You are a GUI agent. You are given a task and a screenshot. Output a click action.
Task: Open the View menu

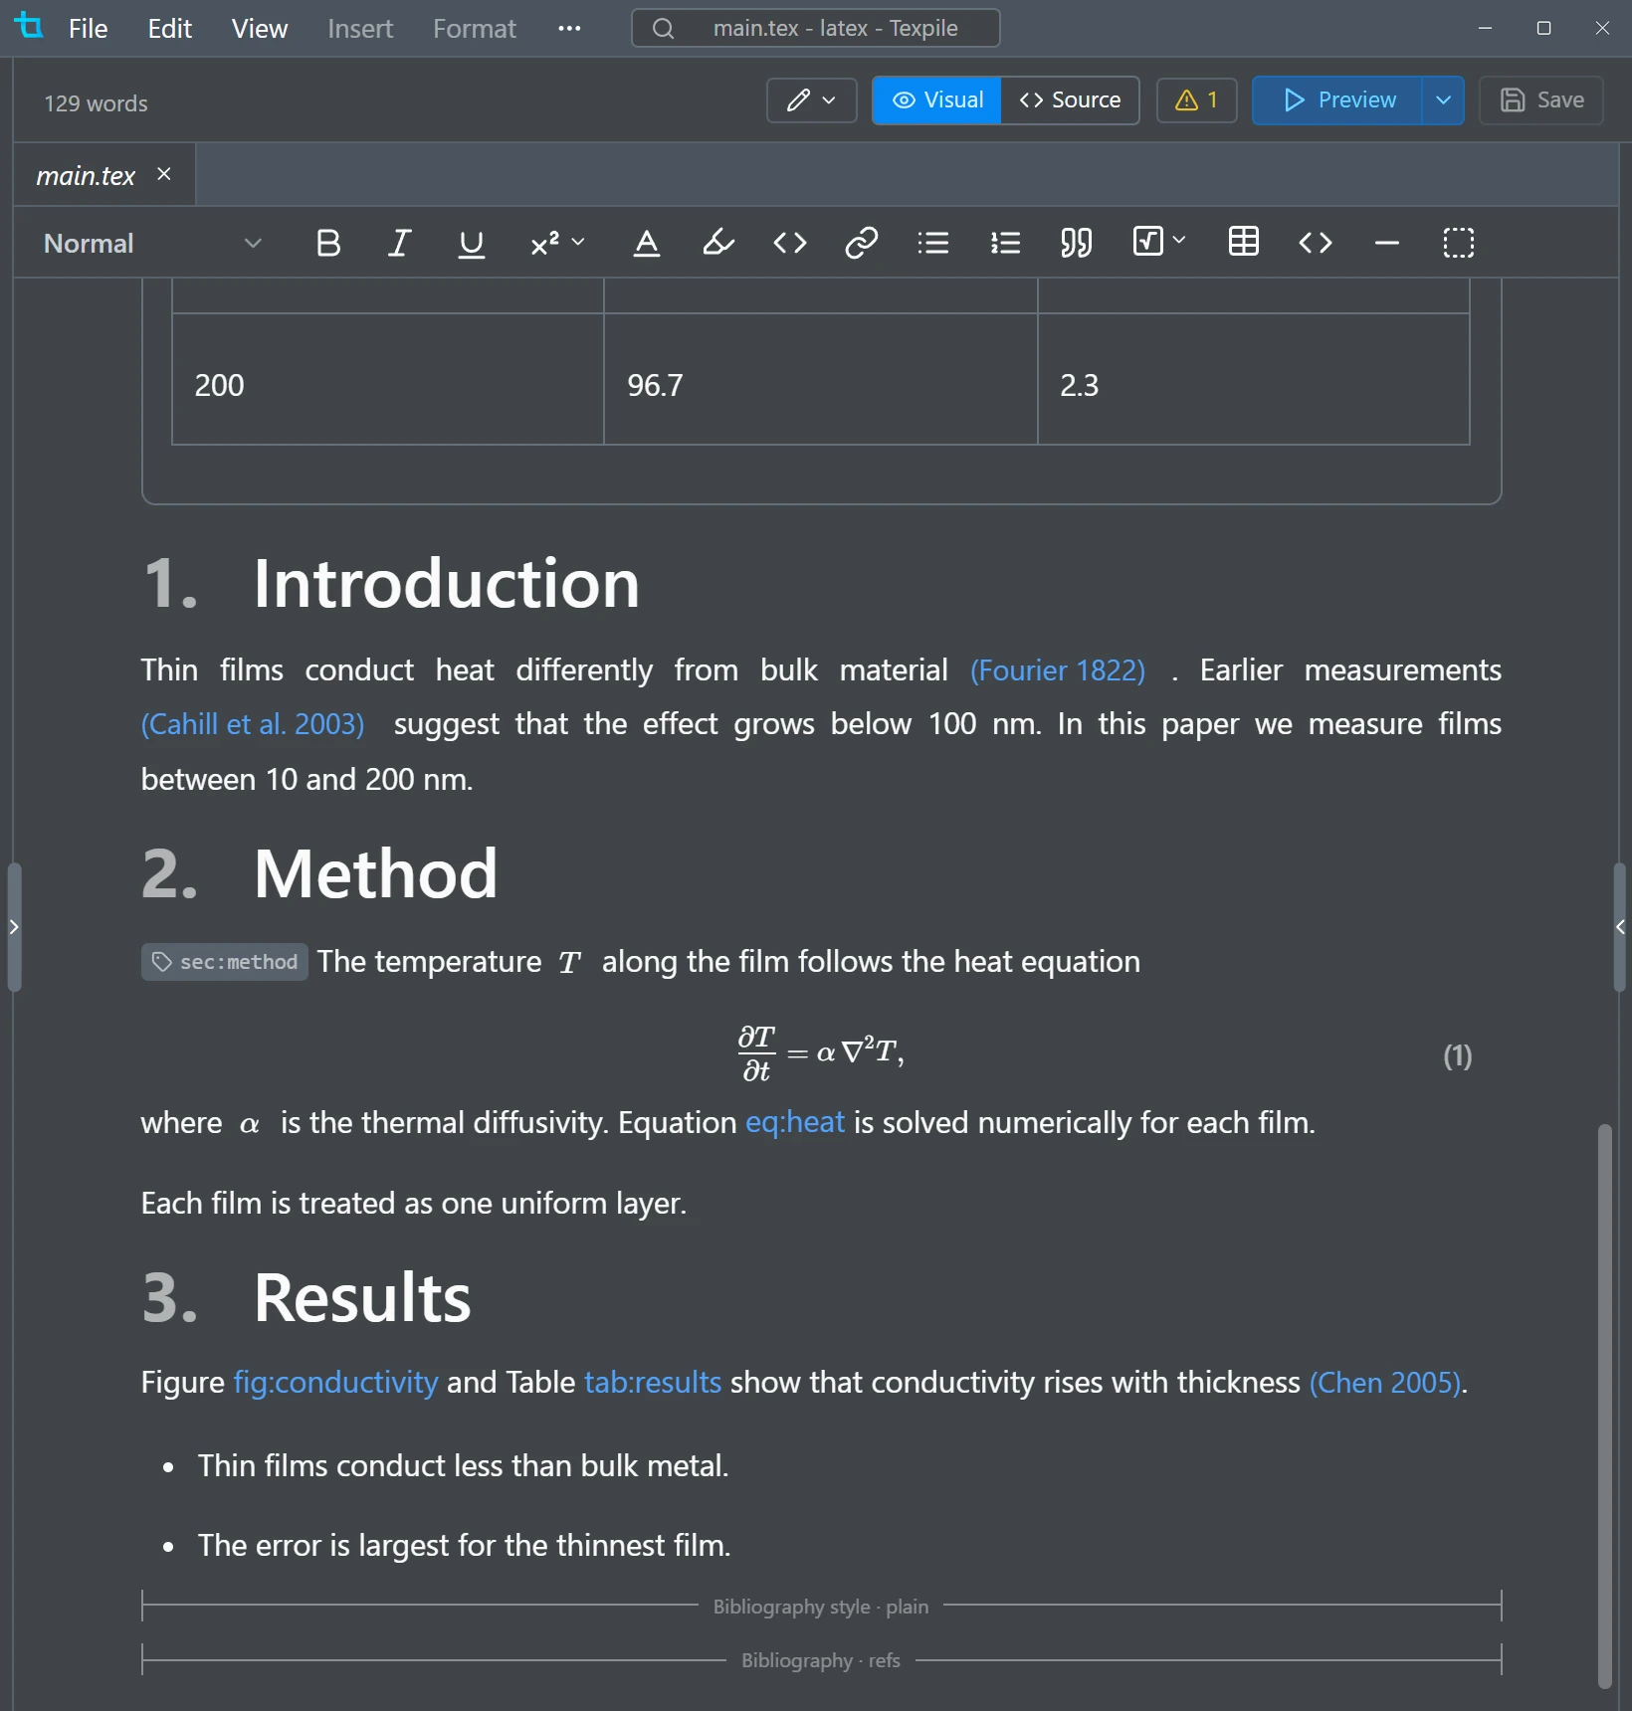pos(259,28)
